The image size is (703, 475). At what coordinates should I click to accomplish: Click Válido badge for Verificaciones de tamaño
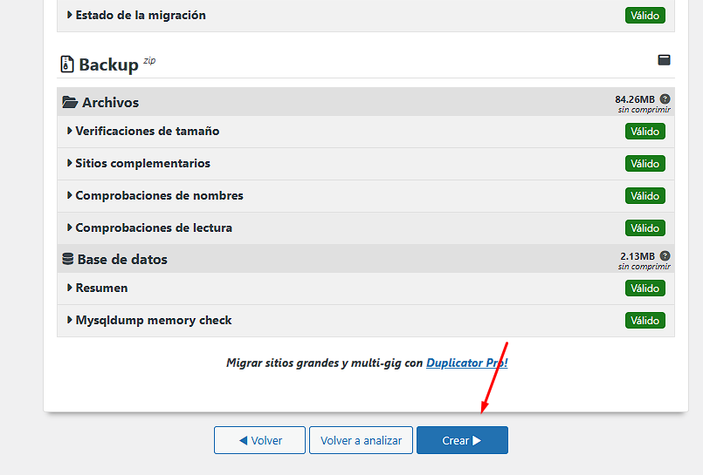pyautogui.click(x=644, y=132)
